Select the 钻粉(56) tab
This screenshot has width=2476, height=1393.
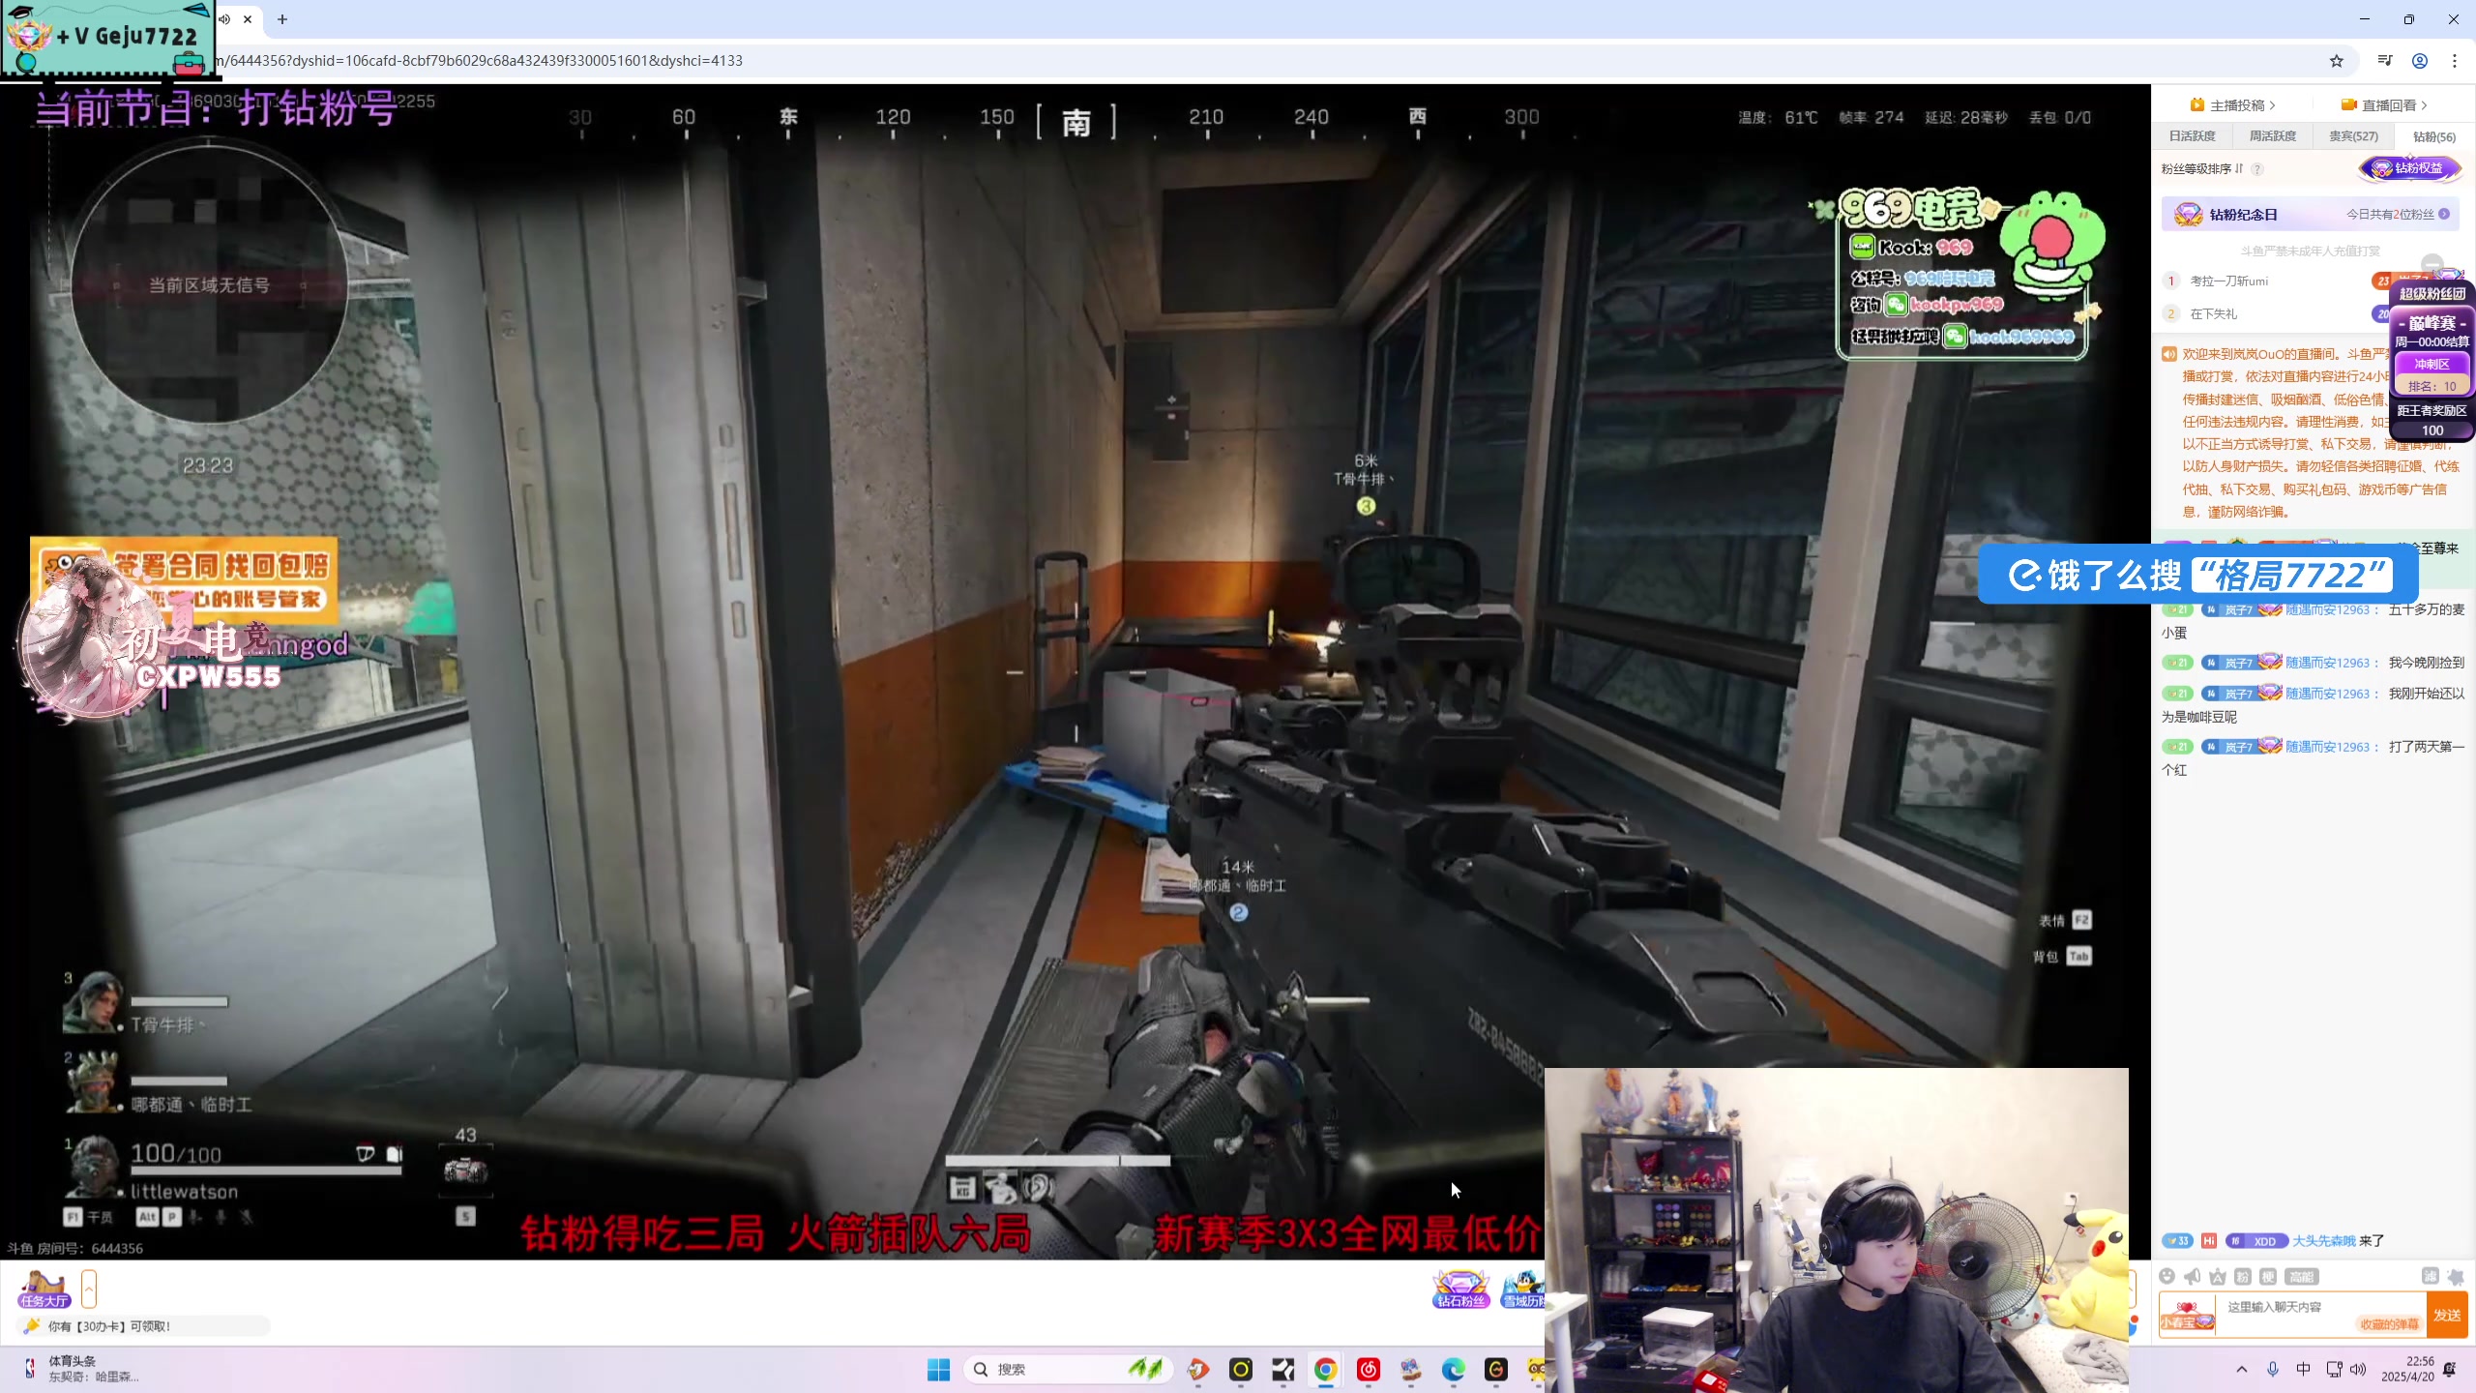(2433, 136)
